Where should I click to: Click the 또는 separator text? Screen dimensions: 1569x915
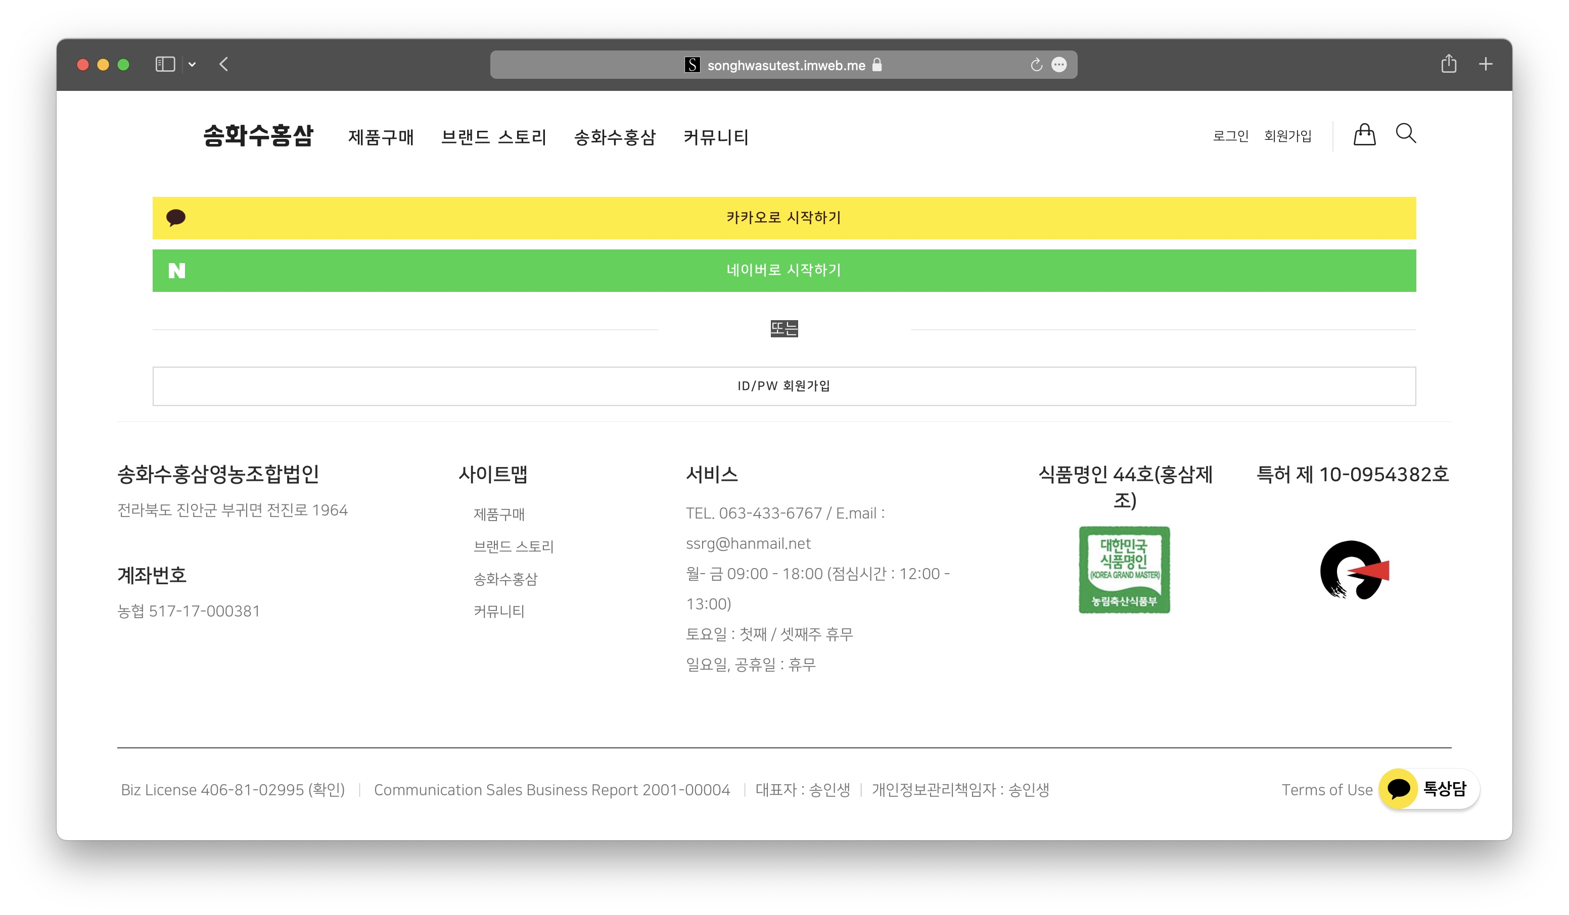click(x=784, y=328)
